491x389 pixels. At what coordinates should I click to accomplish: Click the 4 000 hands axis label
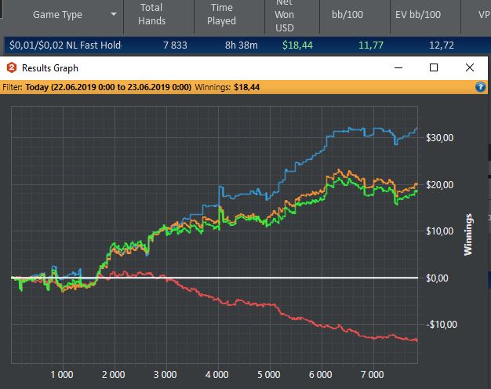click(x=217, y=375)
